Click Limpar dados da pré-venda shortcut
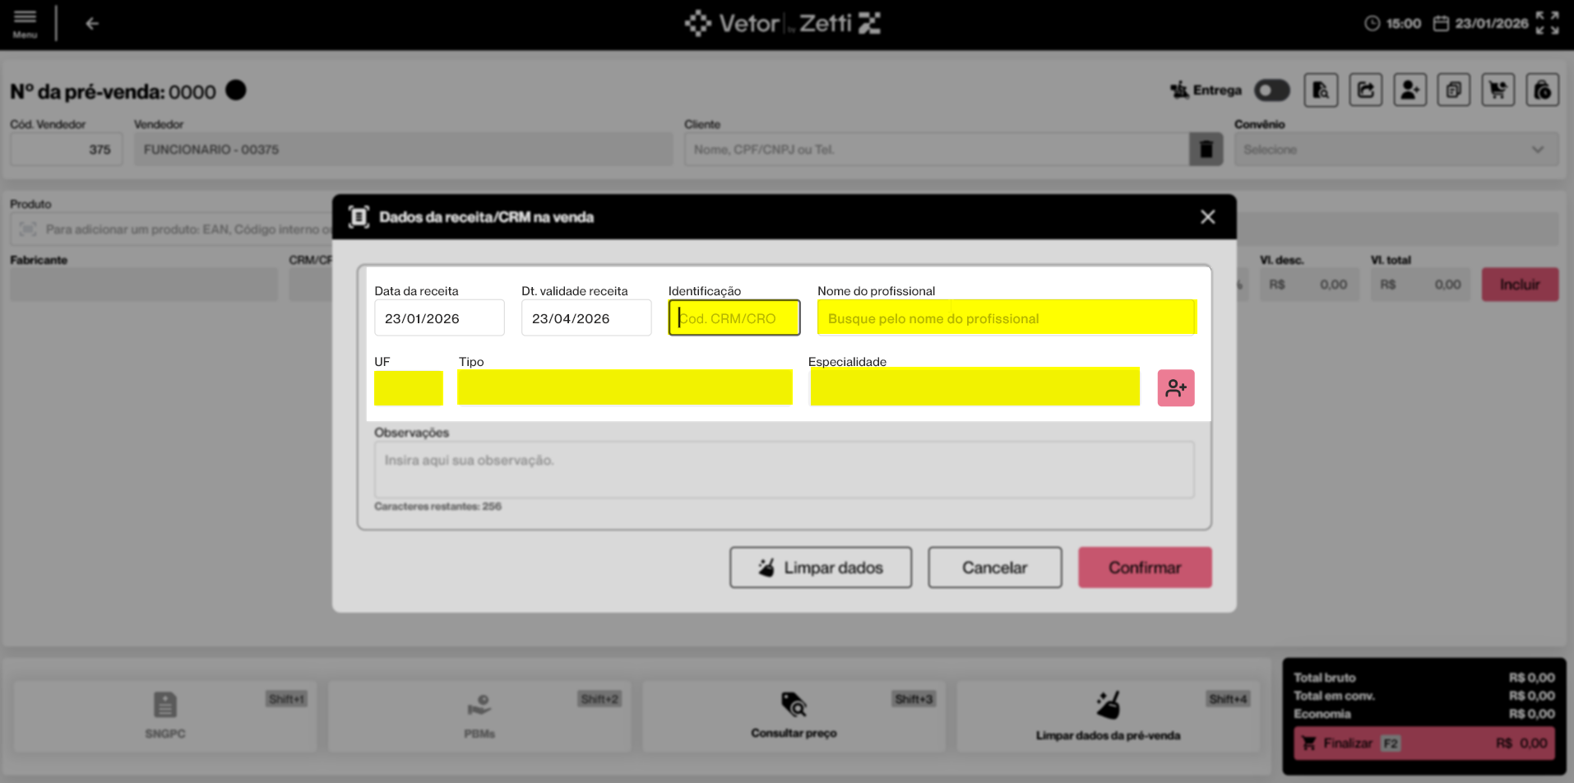 (x=1108, y=716)
